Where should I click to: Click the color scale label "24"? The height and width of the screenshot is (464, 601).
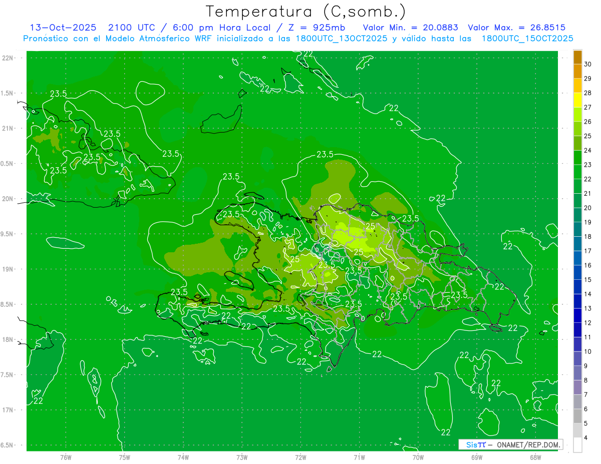587,150
